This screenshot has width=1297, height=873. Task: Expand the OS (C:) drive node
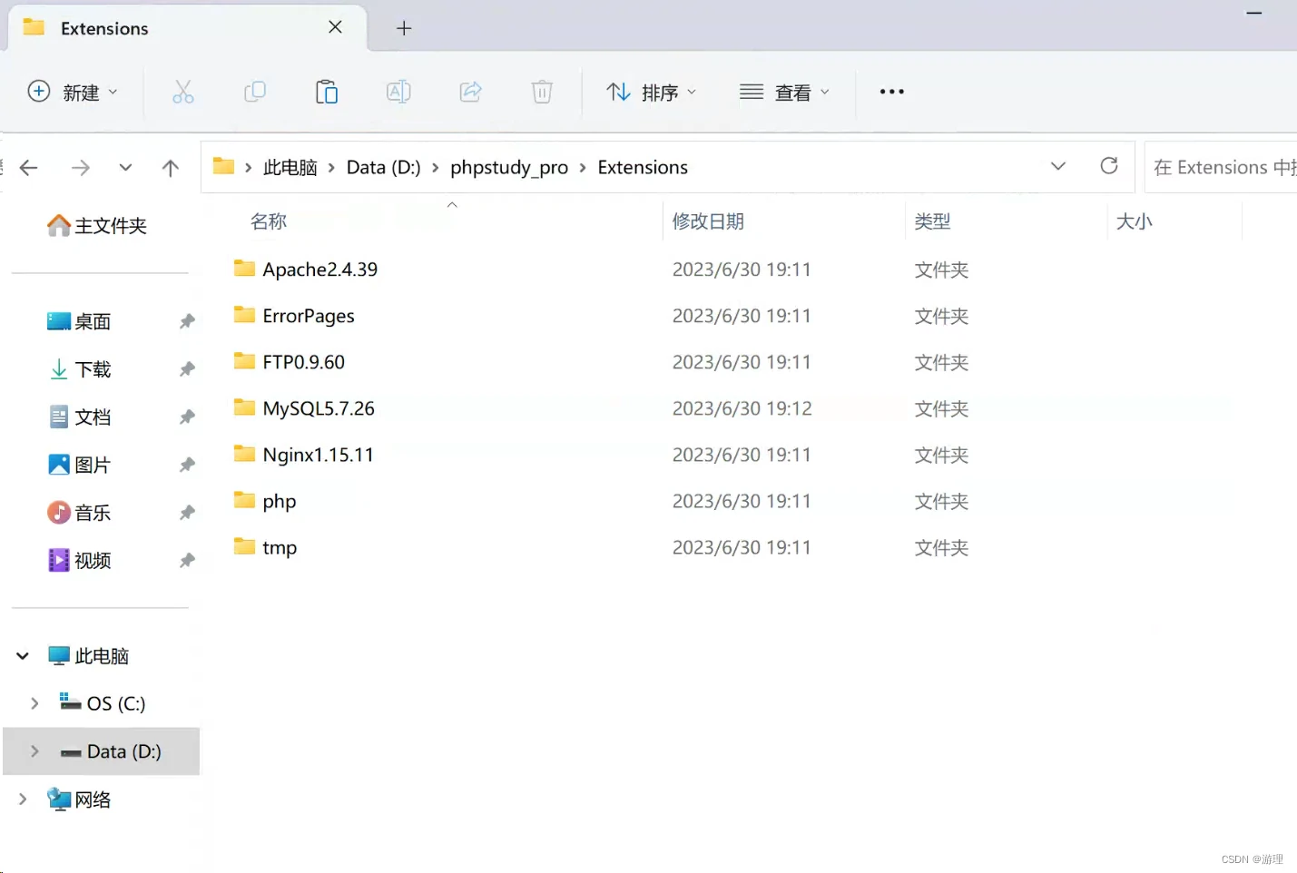(x=34, y=703)
